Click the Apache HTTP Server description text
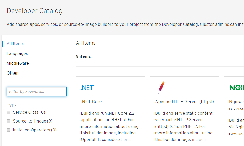Viewport: 244px width, 146px height. click(184, 126)
